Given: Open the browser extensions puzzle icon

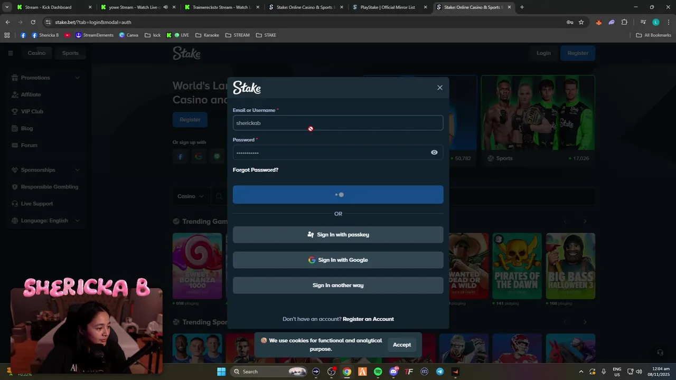Looking at the screenshot, I should coord(624,22).
